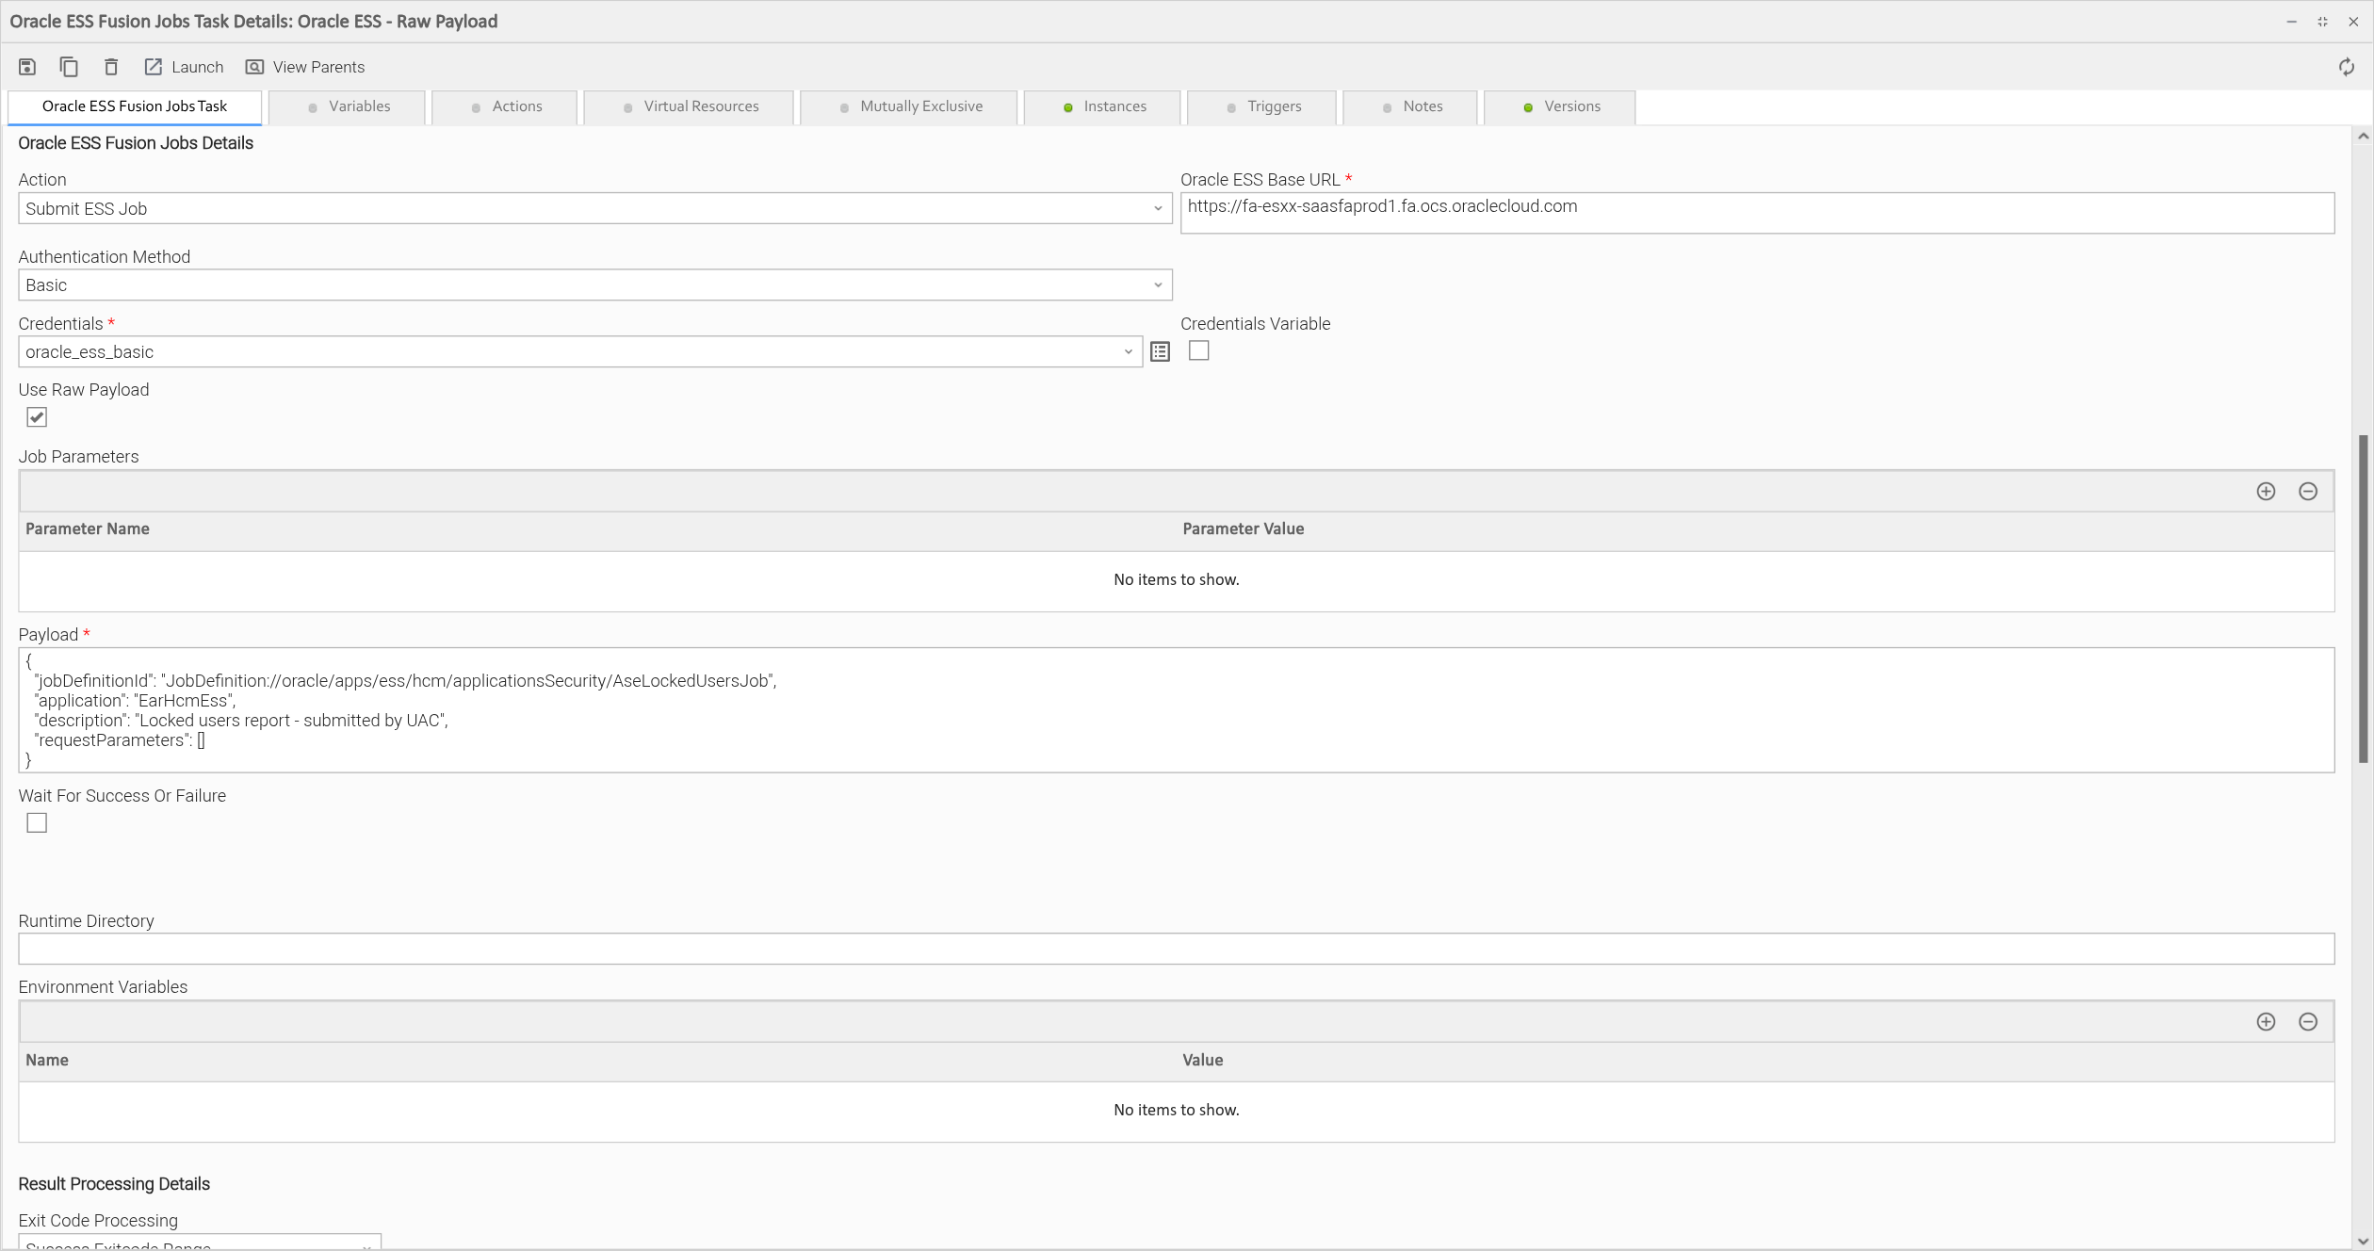Image resolution: width=2374 pixels, height=1251 pixels.
Task: Open View Parents
Action: (305, 67)
